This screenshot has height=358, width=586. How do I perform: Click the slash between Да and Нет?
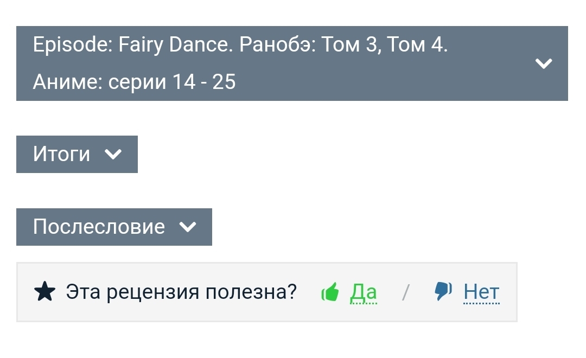pyautogui.click(x=405, y=292)
